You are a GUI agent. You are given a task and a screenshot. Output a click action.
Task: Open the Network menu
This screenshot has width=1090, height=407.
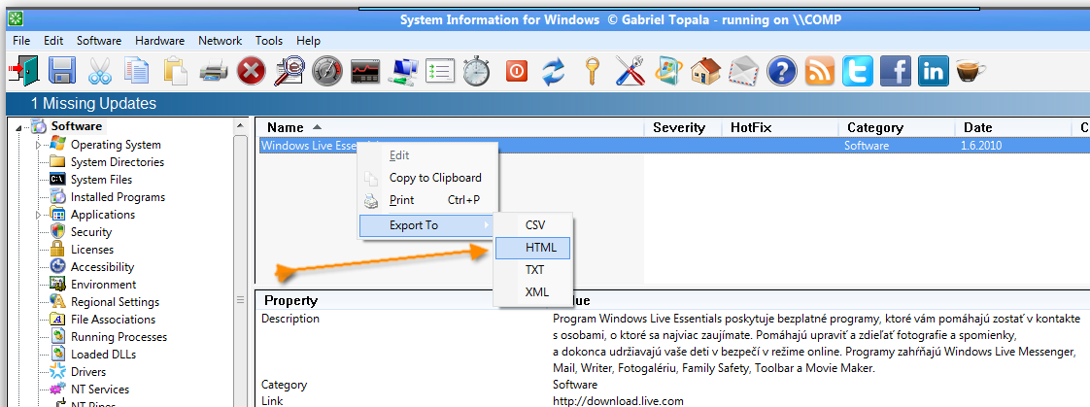pos(220,41)
